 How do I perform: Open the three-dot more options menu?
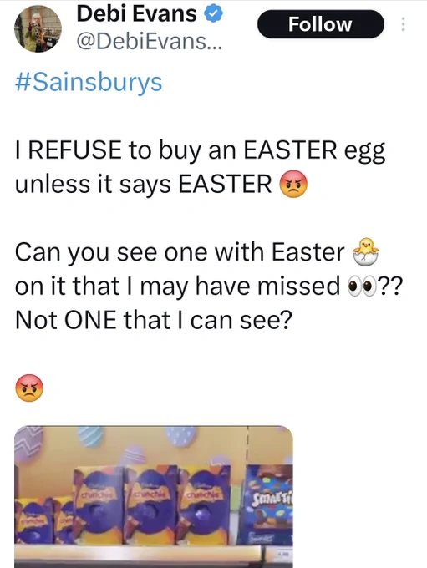click(x=403, y=24)
